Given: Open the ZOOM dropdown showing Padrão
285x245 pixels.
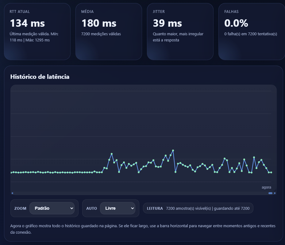Looking at the screenshot, I should tap(52, 208).
